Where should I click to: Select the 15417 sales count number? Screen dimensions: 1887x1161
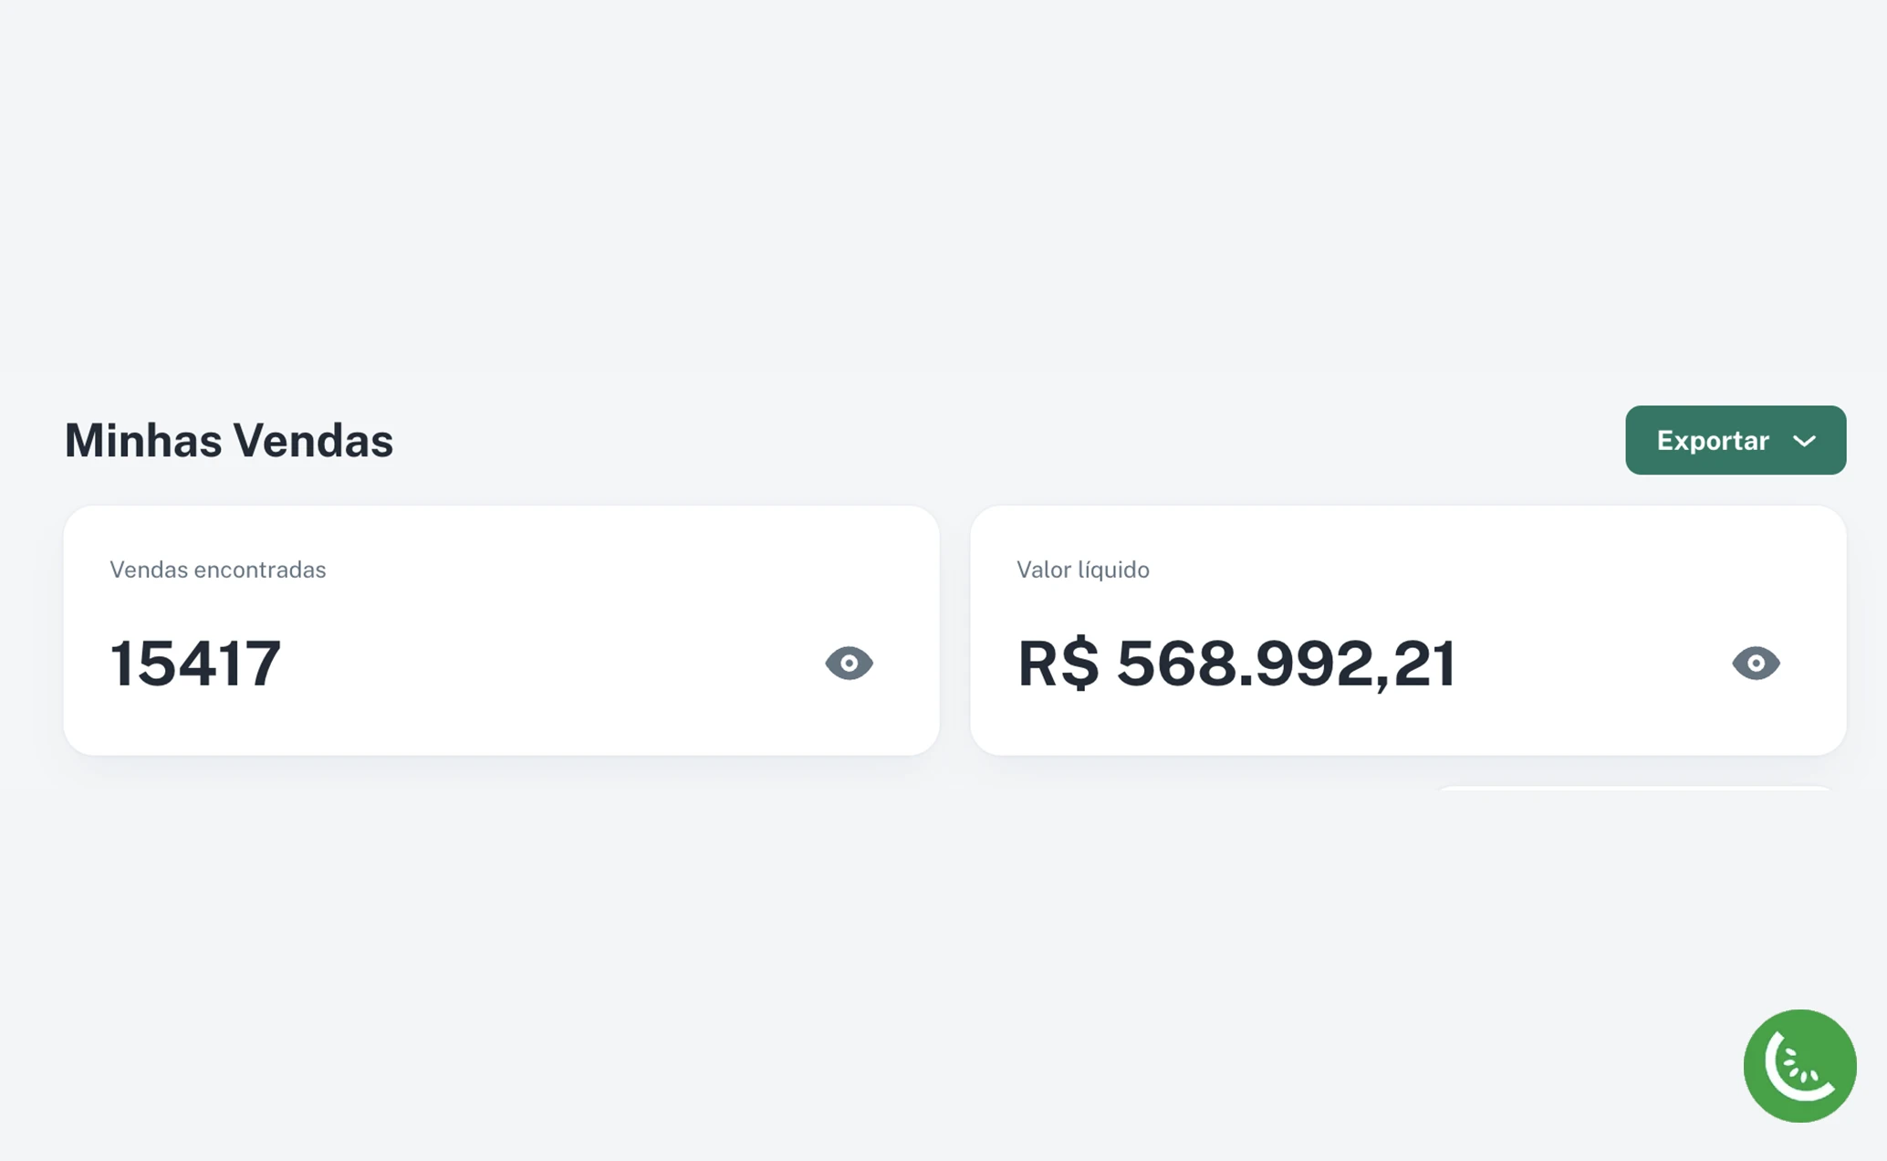pos(195,663)
